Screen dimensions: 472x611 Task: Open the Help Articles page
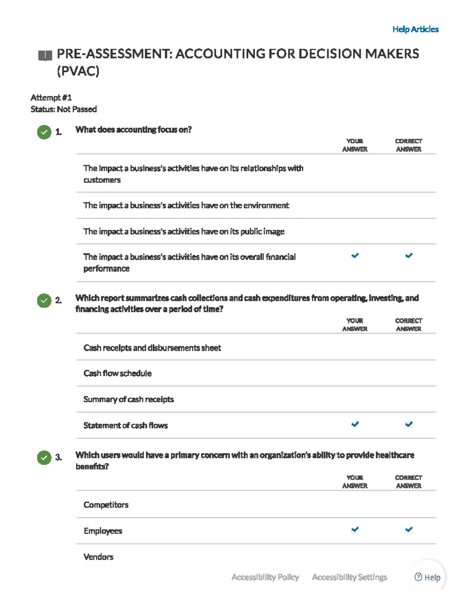click(x=416, y=29)
